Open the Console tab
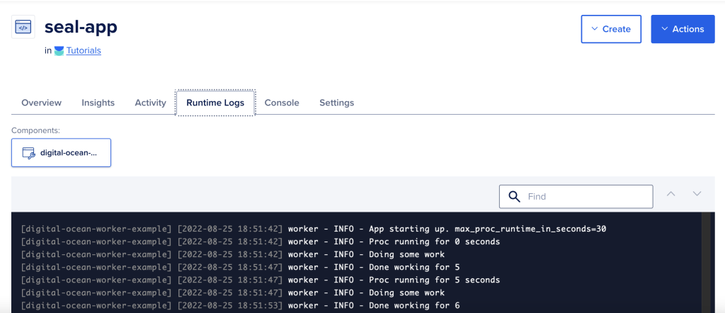Screen dimensions: 725x313 282,103
